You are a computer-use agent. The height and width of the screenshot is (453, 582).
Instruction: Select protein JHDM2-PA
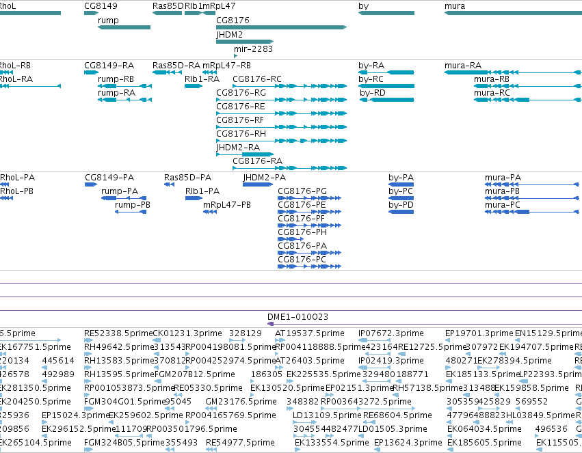(258, 184)
